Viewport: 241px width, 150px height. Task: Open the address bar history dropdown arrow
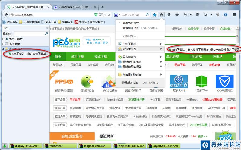pyautogui.click(x=105, y=15)
